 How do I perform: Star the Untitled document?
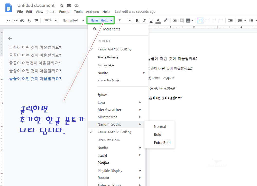tap(62, 5)
